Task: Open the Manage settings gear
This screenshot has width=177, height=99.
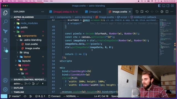Action: (x=5, y=89)
